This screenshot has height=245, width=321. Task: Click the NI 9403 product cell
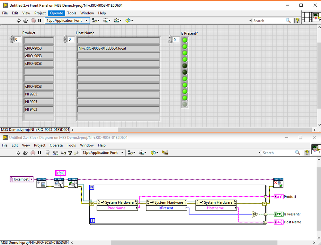[x=39, y=110]
